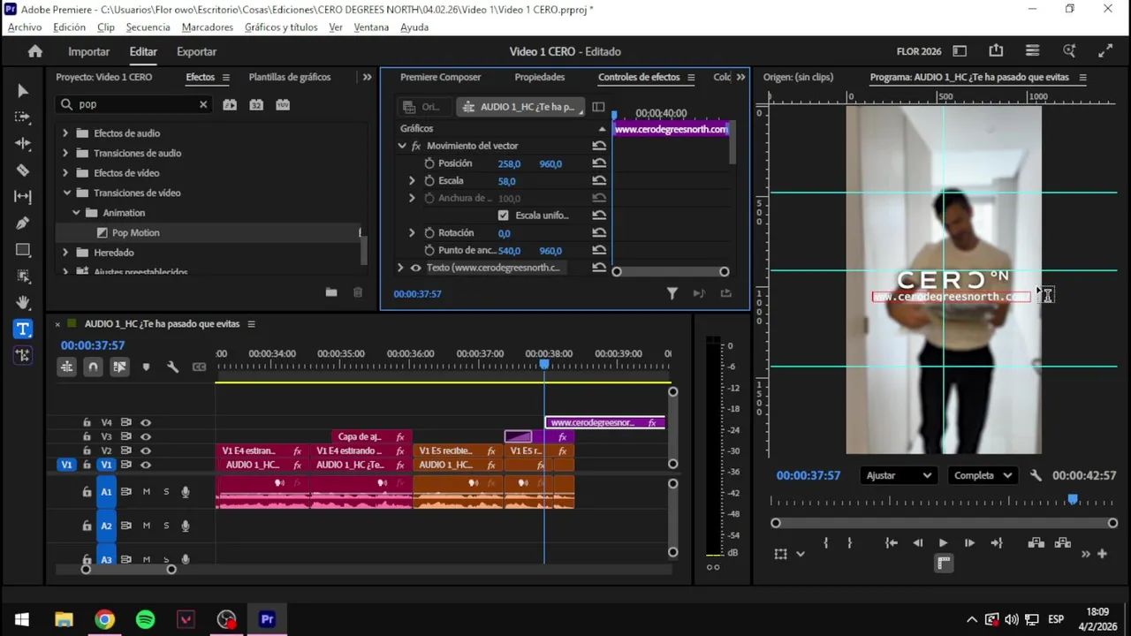Viewport: 1131px width, 636px height.
Task: Click Mark In in Program monitor
Action: pyautogui.click(x=826, y=543)
